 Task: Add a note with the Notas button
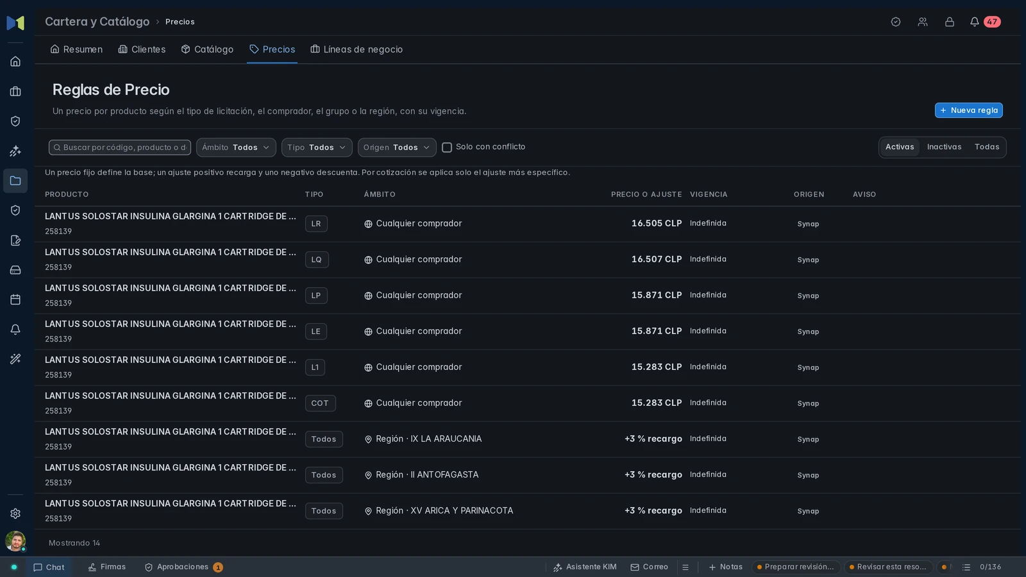pyautogui.click(x=725, y=567)
